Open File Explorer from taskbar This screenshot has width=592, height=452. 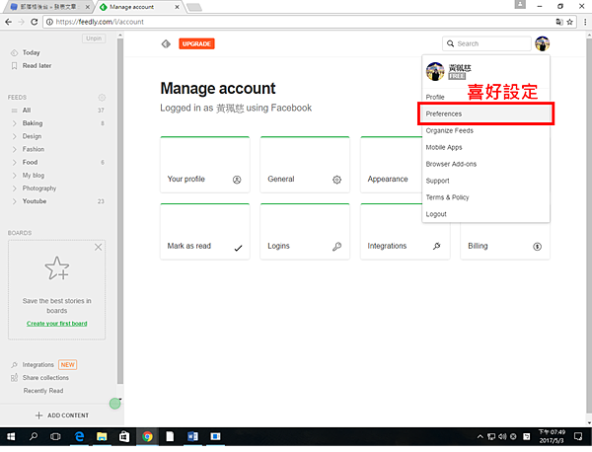pyautogui.click(x=102, y=437)
